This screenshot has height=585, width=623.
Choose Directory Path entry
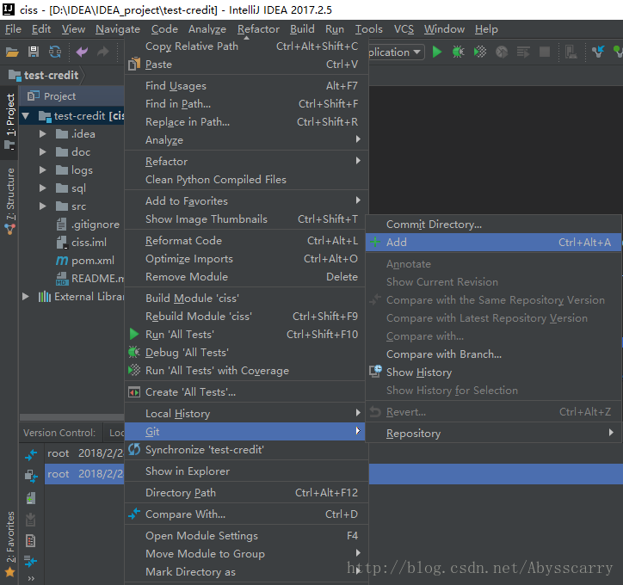pos(244,492)
